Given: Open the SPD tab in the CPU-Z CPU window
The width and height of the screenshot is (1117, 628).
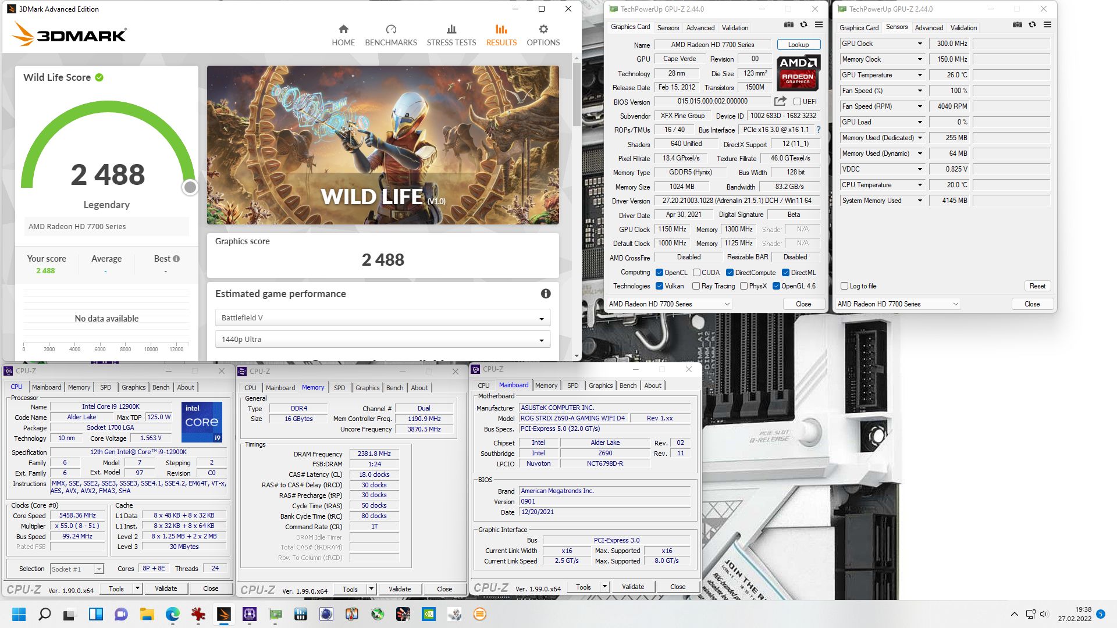Looking at the screenshot, I should [x=106, y=387].
